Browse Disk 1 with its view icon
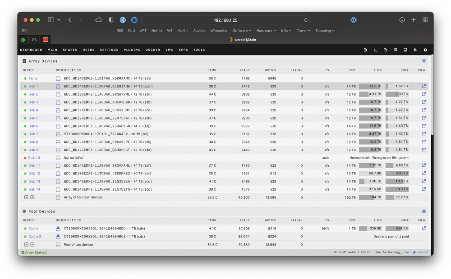This screenshot has height=279, width=451. [424, 86]
